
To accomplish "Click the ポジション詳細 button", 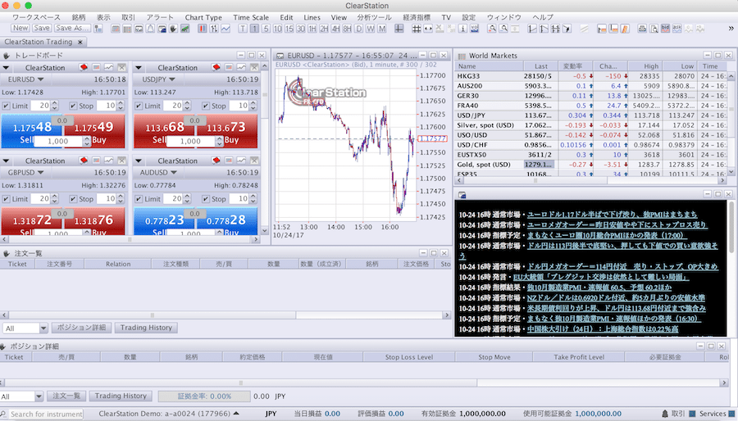I will [81, 328].
